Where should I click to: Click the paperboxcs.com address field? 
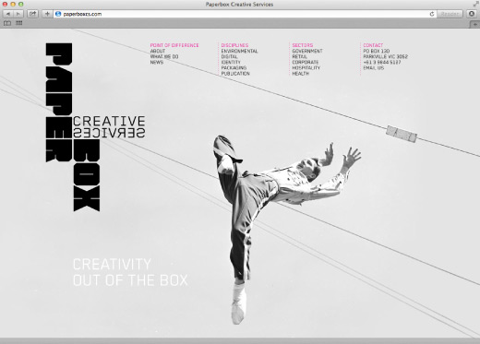[245, 14]
